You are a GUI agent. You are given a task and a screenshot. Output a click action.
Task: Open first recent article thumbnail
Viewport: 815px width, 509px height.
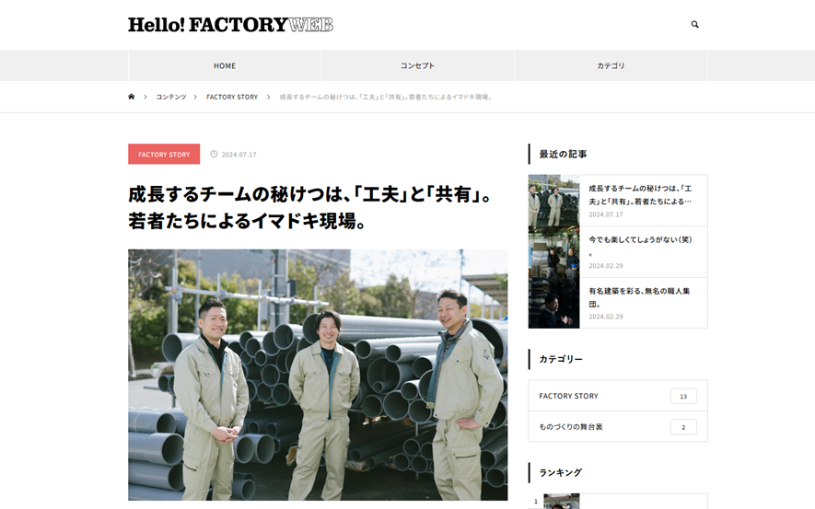[x=553, y=200]
